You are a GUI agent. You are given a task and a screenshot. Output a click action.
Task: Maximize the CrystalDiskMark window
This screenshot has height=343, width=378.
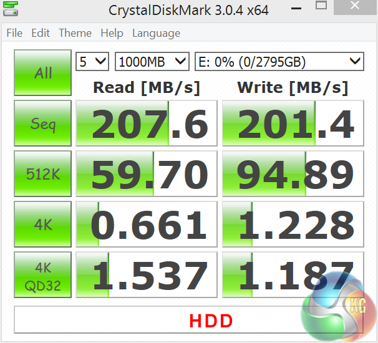coord(321,6)
